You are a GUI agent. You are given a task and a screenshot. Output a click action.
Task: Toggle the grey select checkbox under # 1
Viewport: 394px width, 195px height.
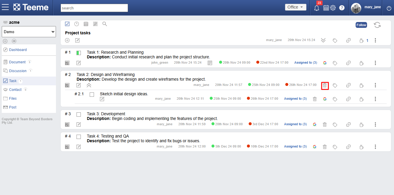67,63
